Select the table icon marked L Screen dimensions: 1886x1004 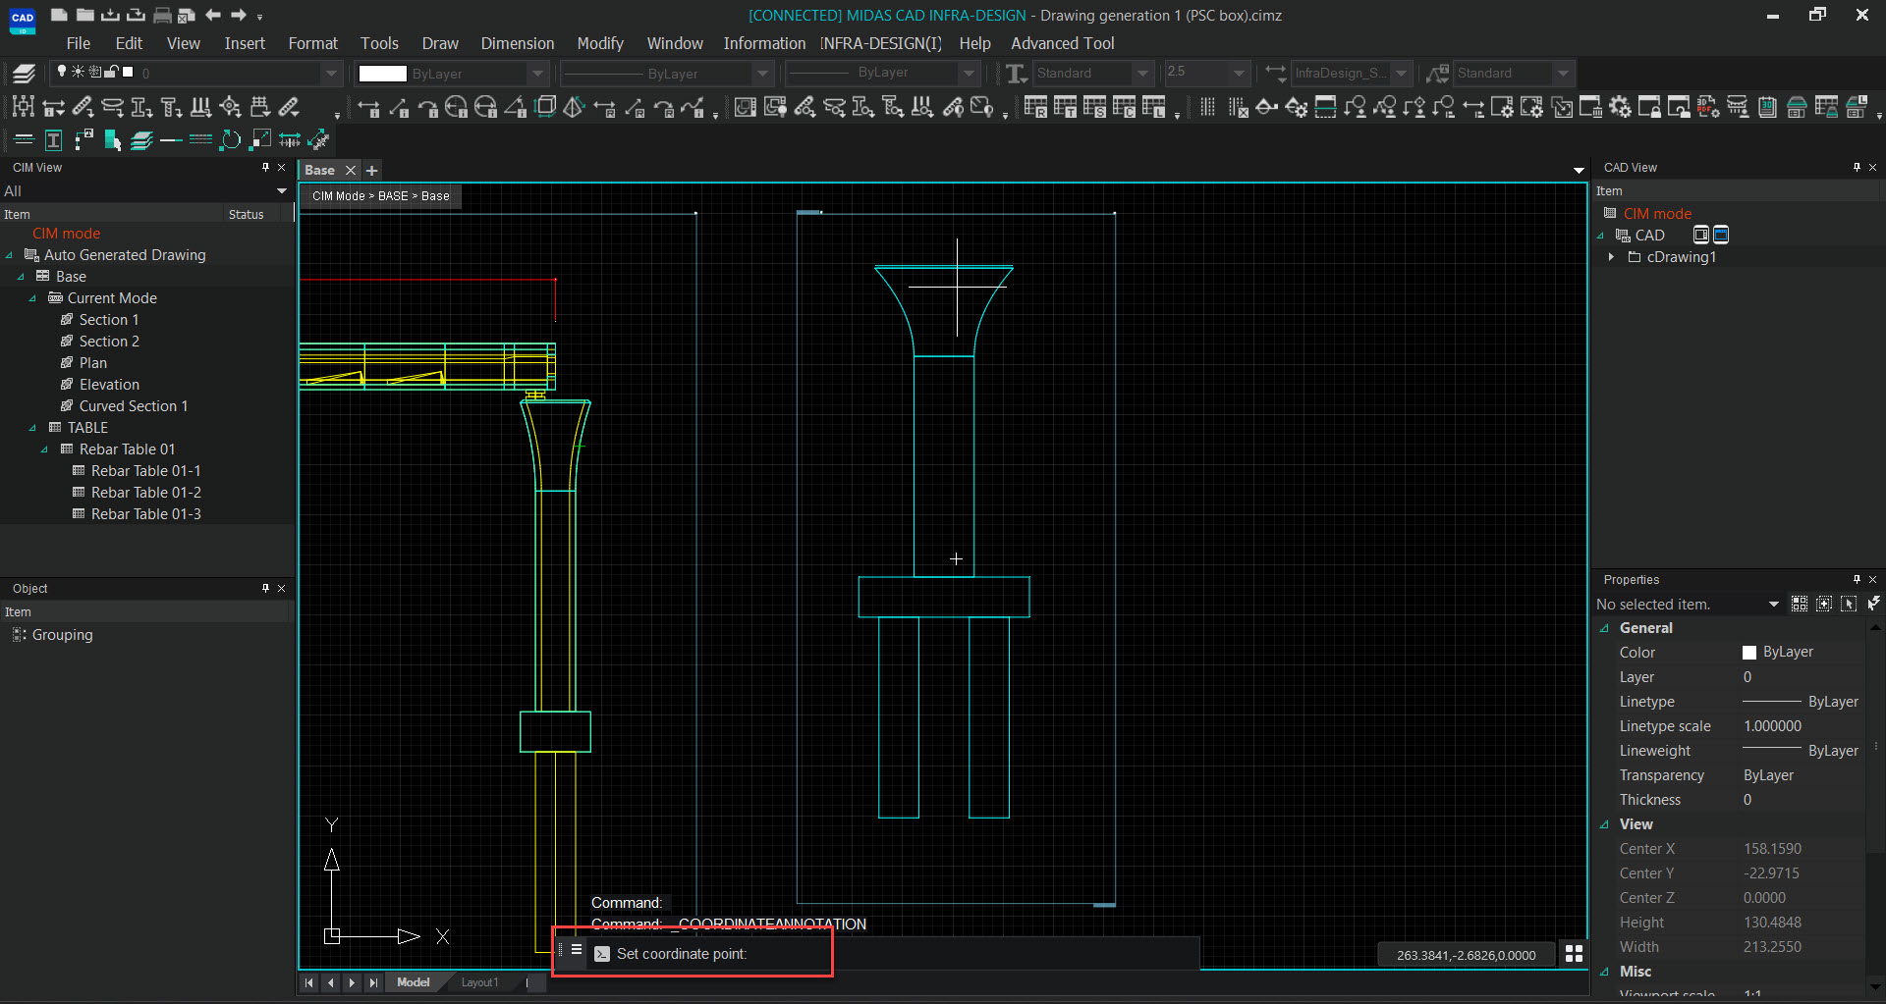click(x=1153, y=107)
